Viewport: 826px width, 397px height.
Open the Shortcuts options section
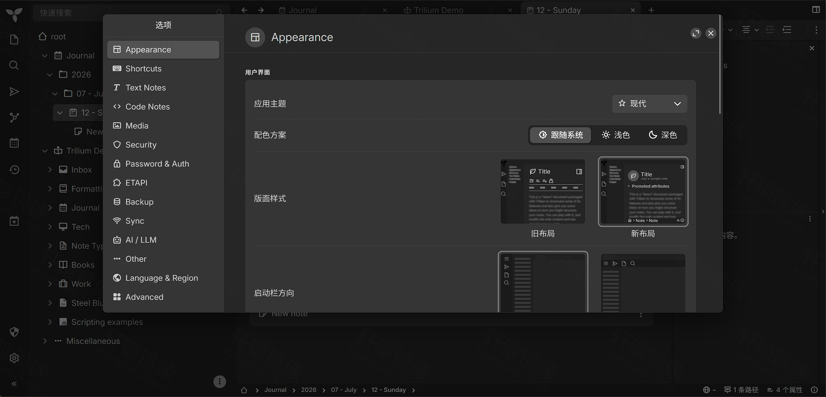tap(163, 69)
